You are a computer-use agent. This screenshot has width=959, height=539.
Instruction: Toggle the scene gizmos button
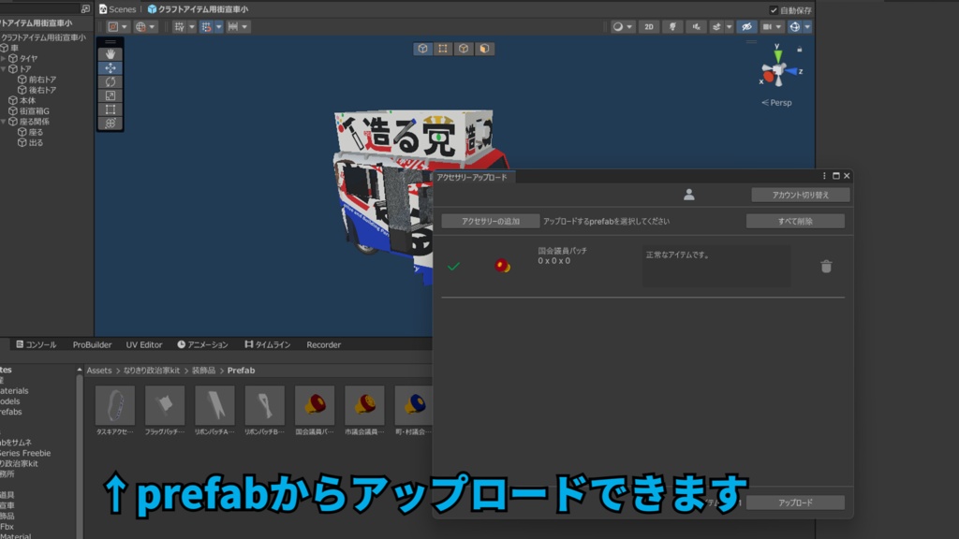pos(794,27)
